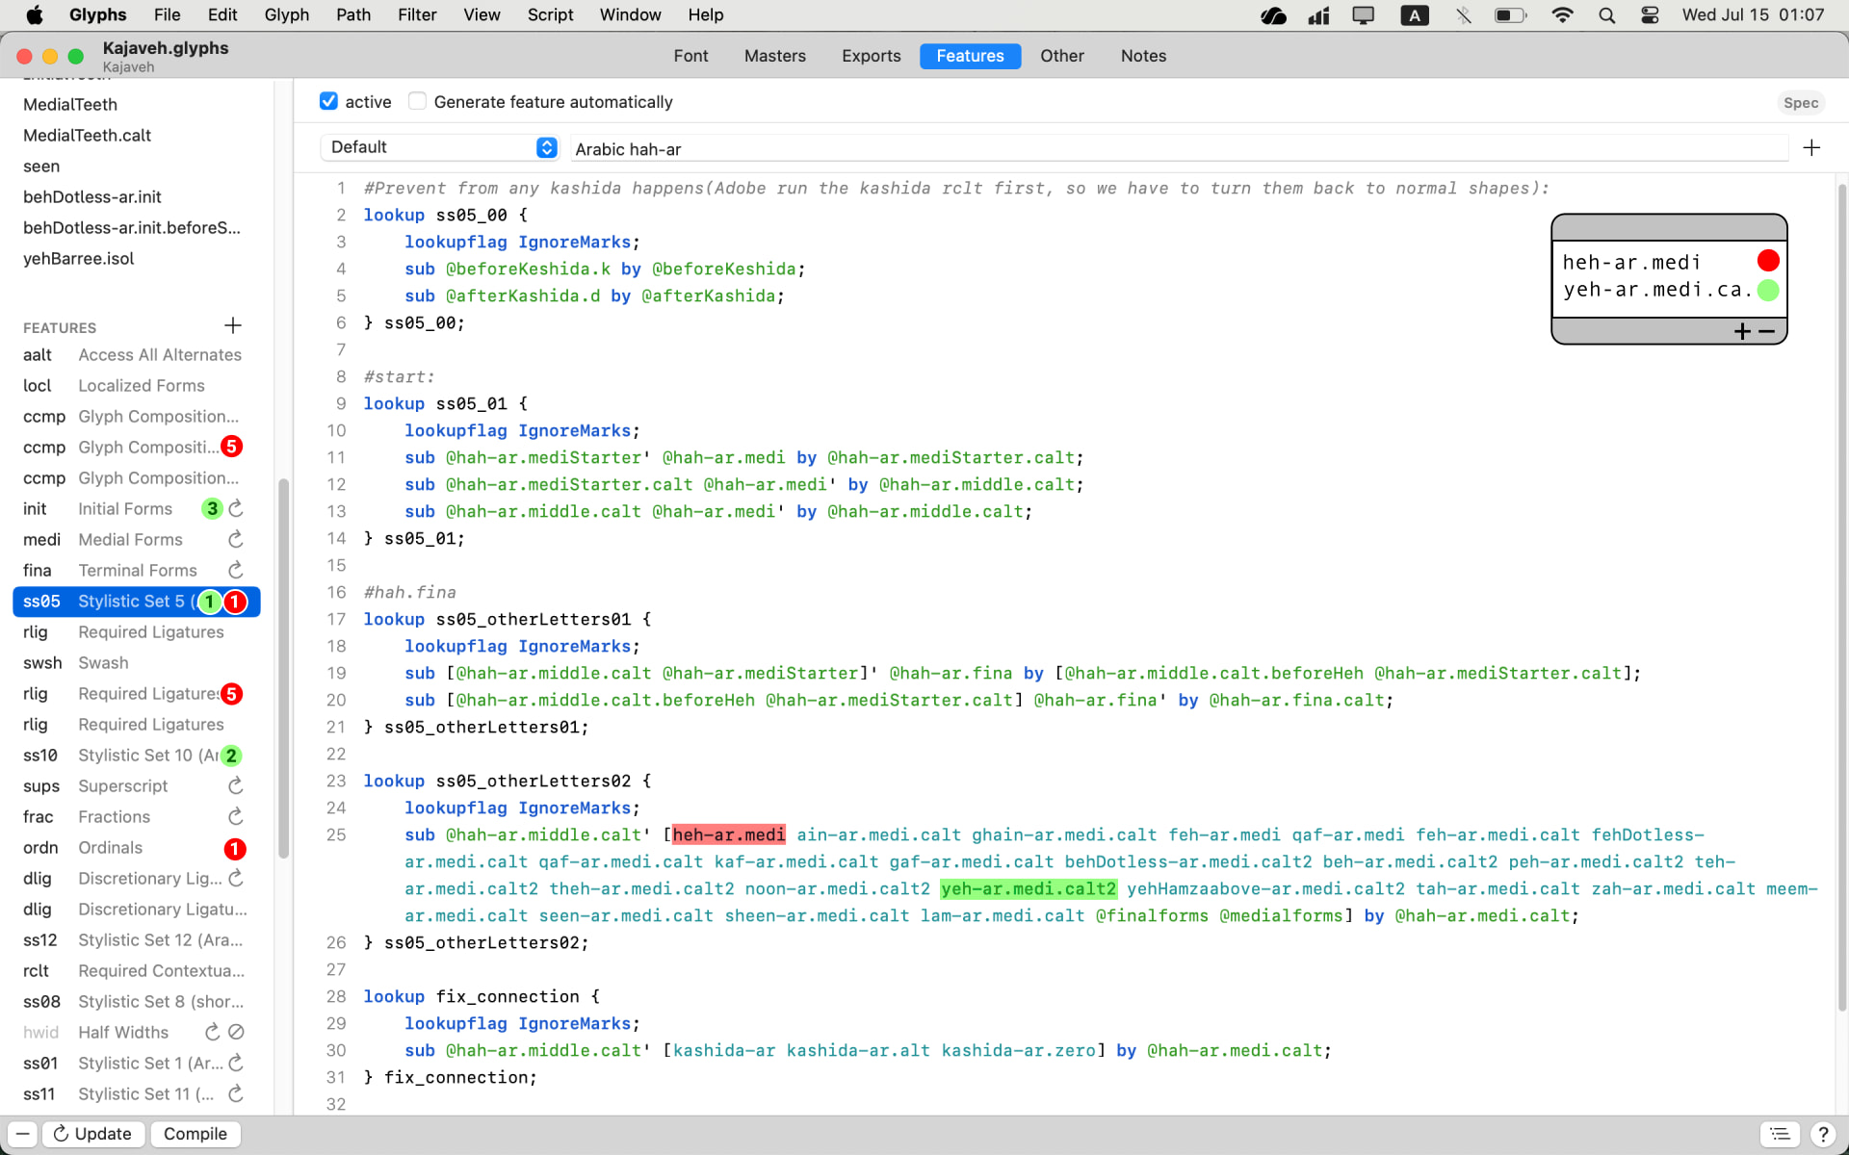Toggle list view icon at bottom right
This screenshot has height=1155, width=1849.
(x=1781, y=1134)
